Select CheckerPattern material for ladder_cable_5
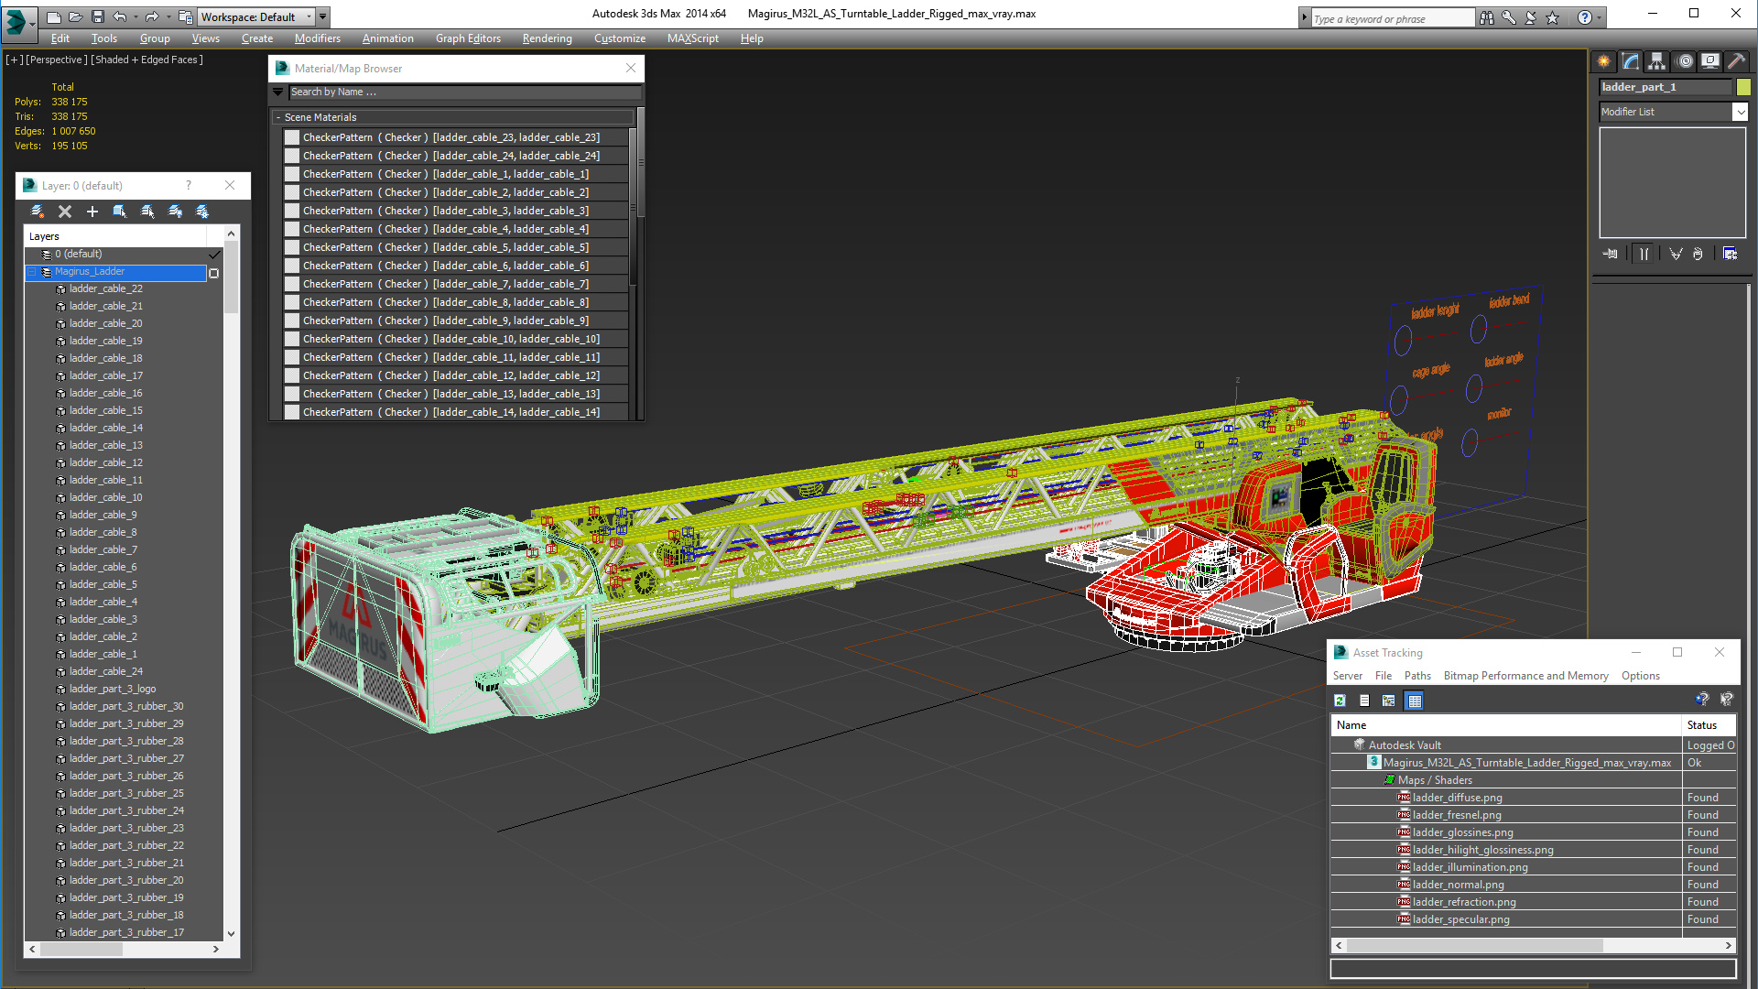Screen dimensions: 1758x989 (x=455, y=247)
